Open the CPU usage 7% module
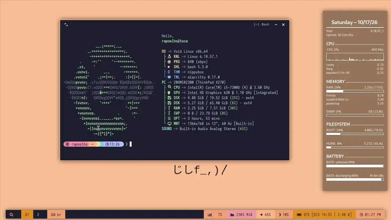 pyautogui.click(x=215, y=215)
